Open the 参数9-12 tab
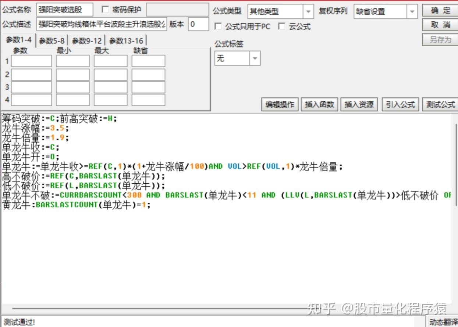This screenshot has width=458, height=327. (x=86, y=41)
